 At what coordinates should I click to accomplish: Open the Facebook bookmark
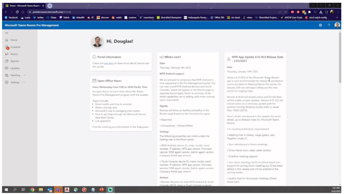(11, 18)
